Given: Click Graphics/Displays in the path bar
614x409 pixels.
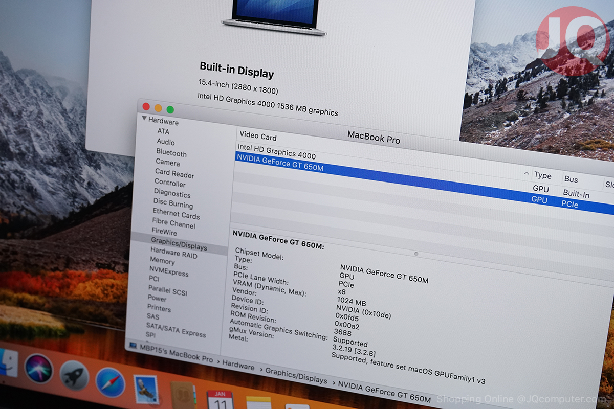Looking at the screenshot, I should (x=296, y=375).
